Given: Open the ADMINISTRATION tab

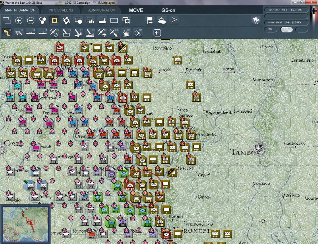Looking at the screenshot, I should point(102,10).
